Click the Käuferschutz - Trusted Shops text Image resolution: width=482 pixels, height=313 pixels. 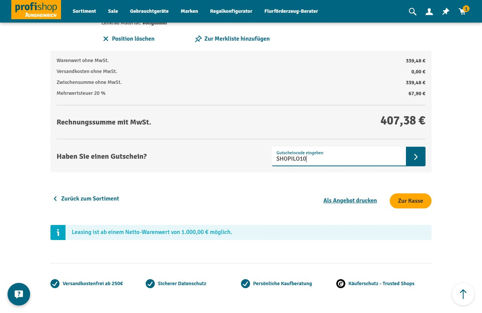[381, 284]
